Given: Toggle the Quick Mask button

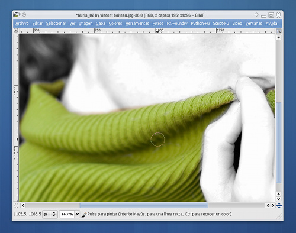Looking at the screenshot, I should click(16, 206).
